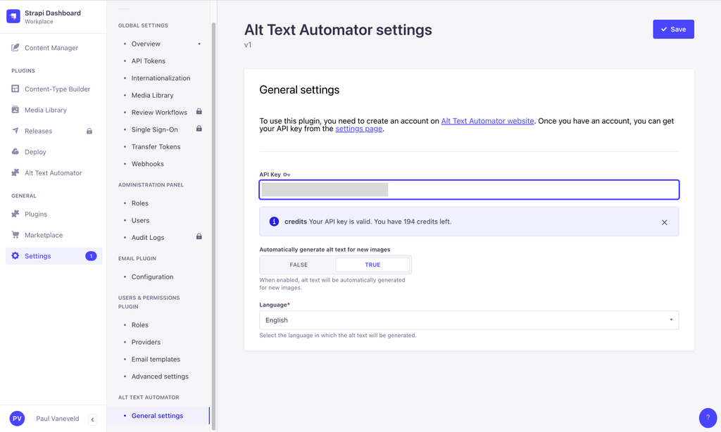Open Providers settings

(x=146, y=342)
